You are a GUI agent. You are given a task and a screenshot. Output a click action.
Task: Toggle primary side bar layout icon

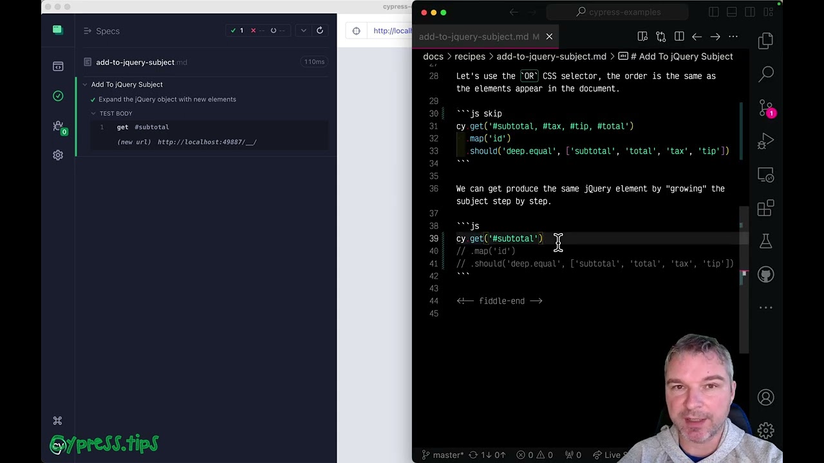tap(714, 12)
